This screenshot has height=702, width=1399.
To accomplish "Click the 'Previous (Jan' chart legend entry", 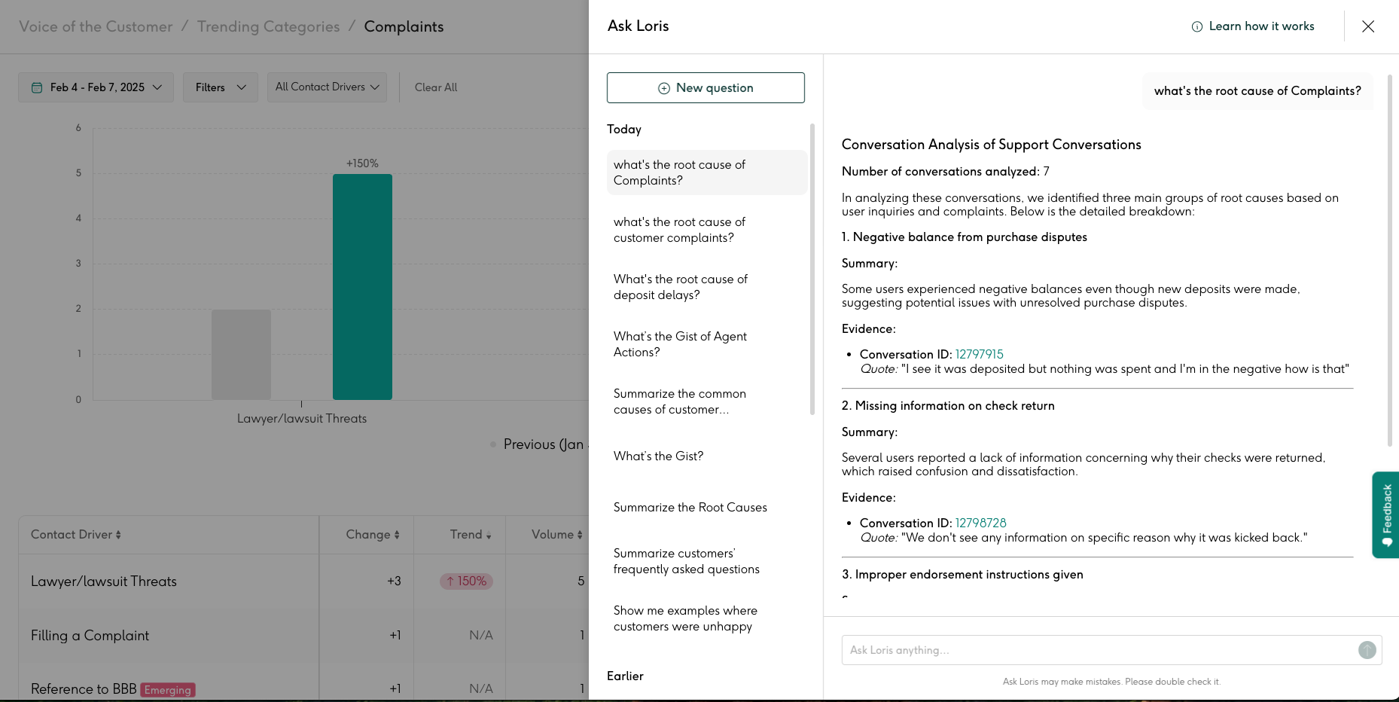I will coord(538,444).
